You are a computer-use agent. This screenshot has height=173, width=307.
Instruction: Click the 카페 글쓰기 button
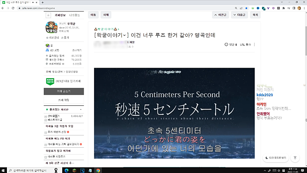64,91
